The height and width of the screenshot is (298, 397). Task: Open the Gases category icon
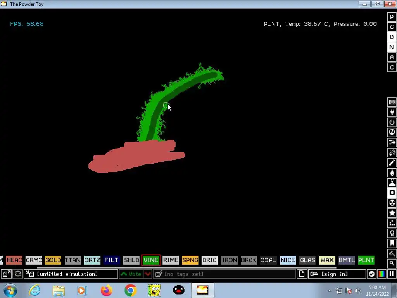tap(392, 163)
